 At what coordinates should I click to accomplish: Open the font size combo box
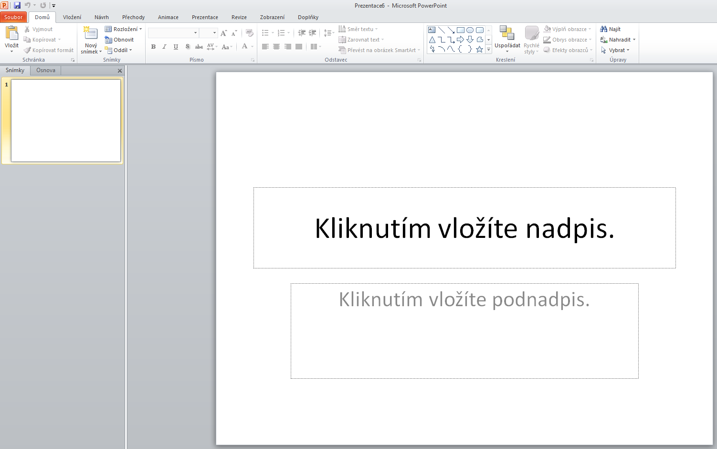(208, 33)
